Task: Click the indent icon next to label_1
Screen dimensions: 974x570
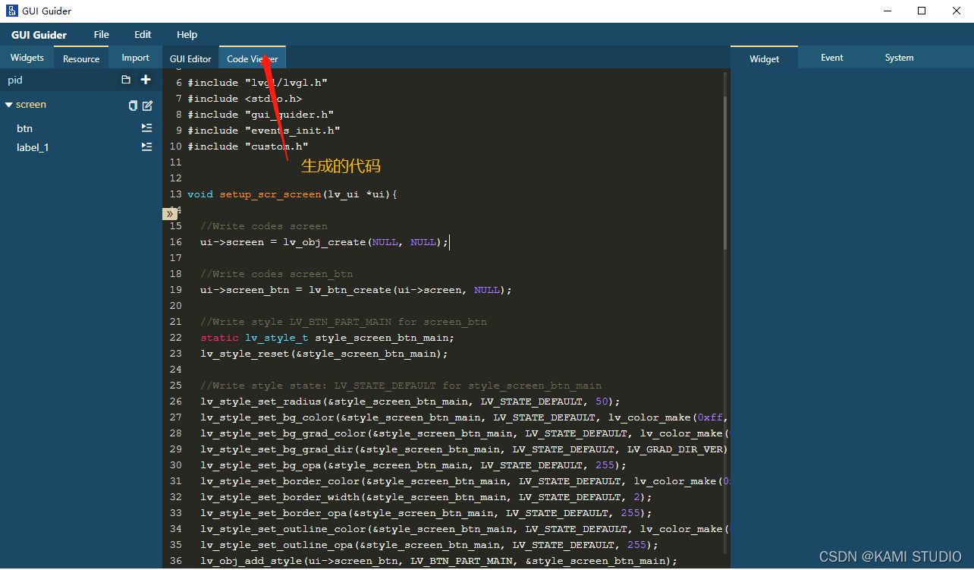Action: click(x=147, y=147)
